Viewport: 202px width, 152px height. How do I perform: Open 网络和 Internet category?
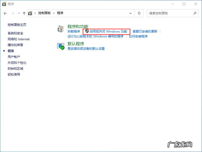[19, 39]
